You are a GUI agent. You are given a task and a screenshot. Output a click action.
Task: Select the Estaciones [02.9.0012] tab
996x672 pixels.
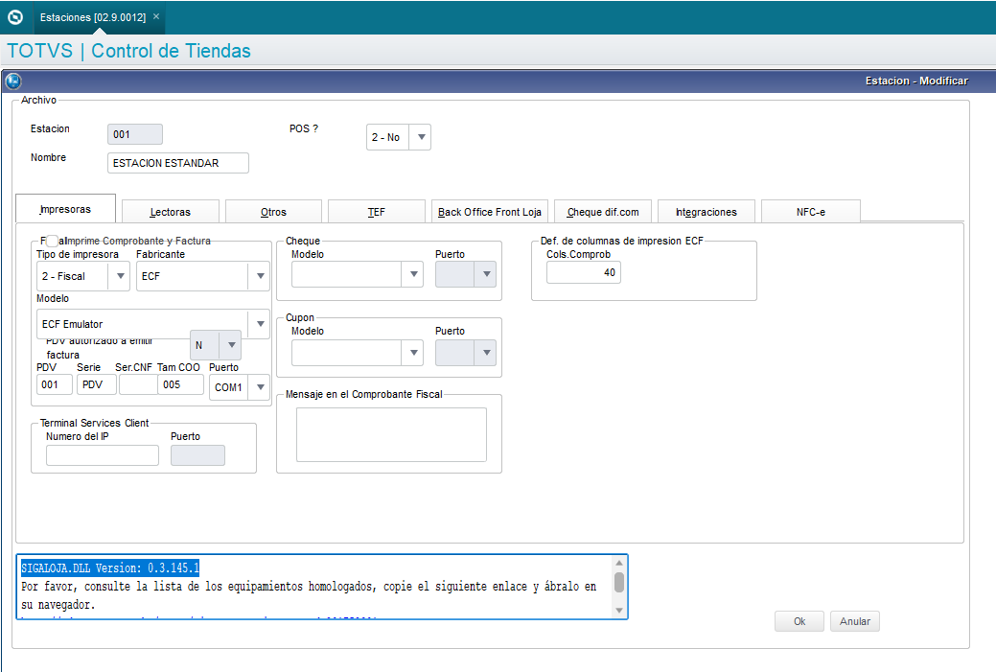[93, 17]
